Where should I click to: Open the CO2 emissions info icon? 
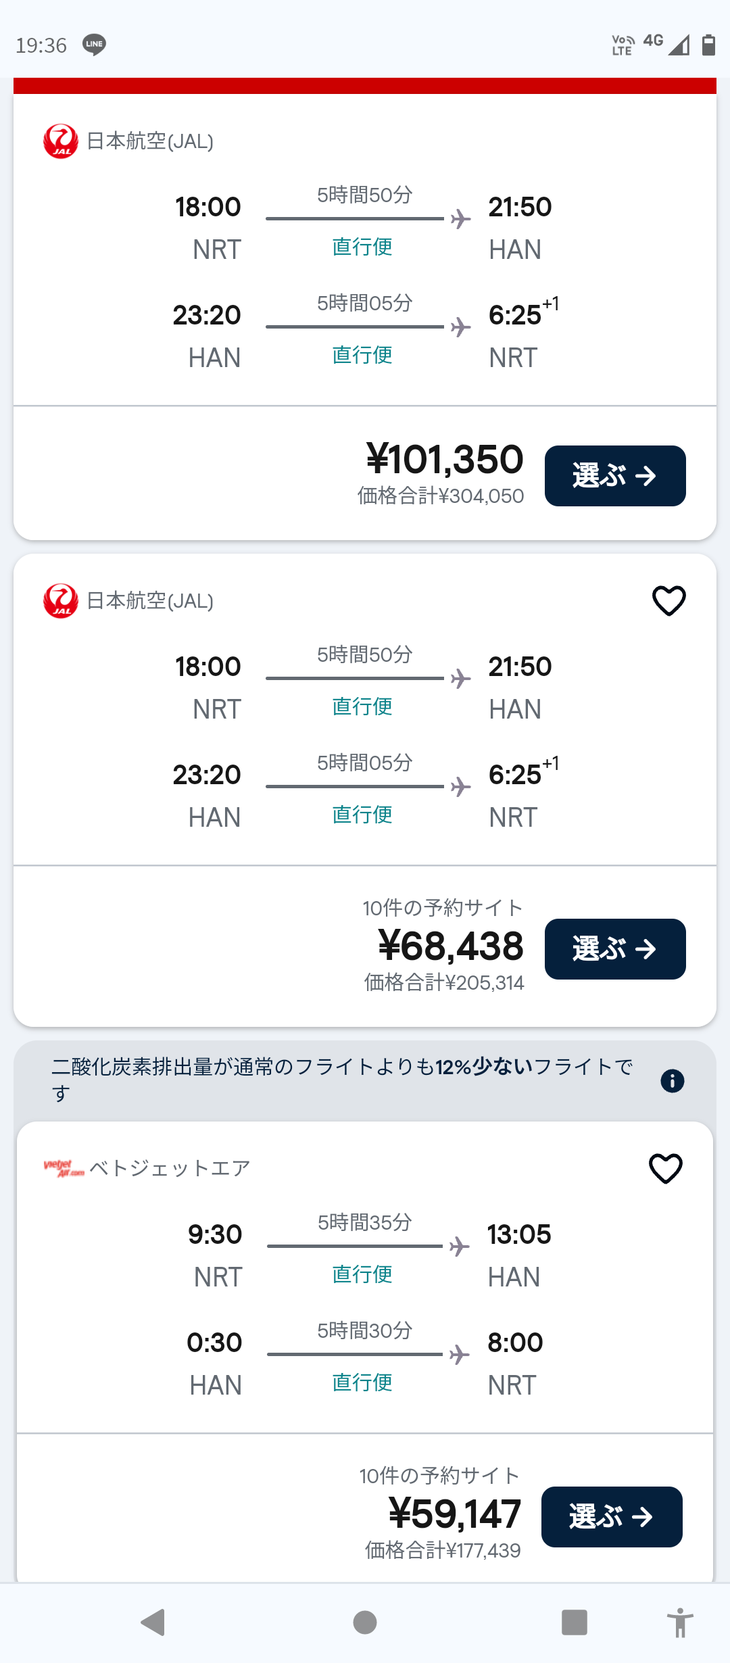click(672, 1081)
